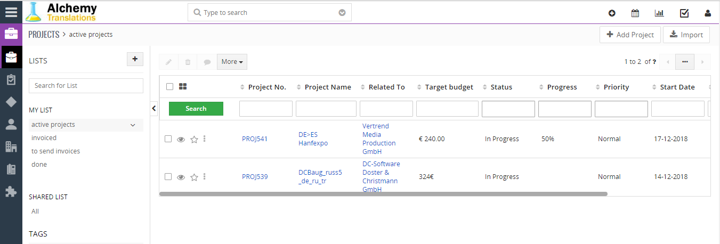Open the Organizations building icon in sidebar
The height and width of the screenshot is (244, 720).
(x=11, y=147)
